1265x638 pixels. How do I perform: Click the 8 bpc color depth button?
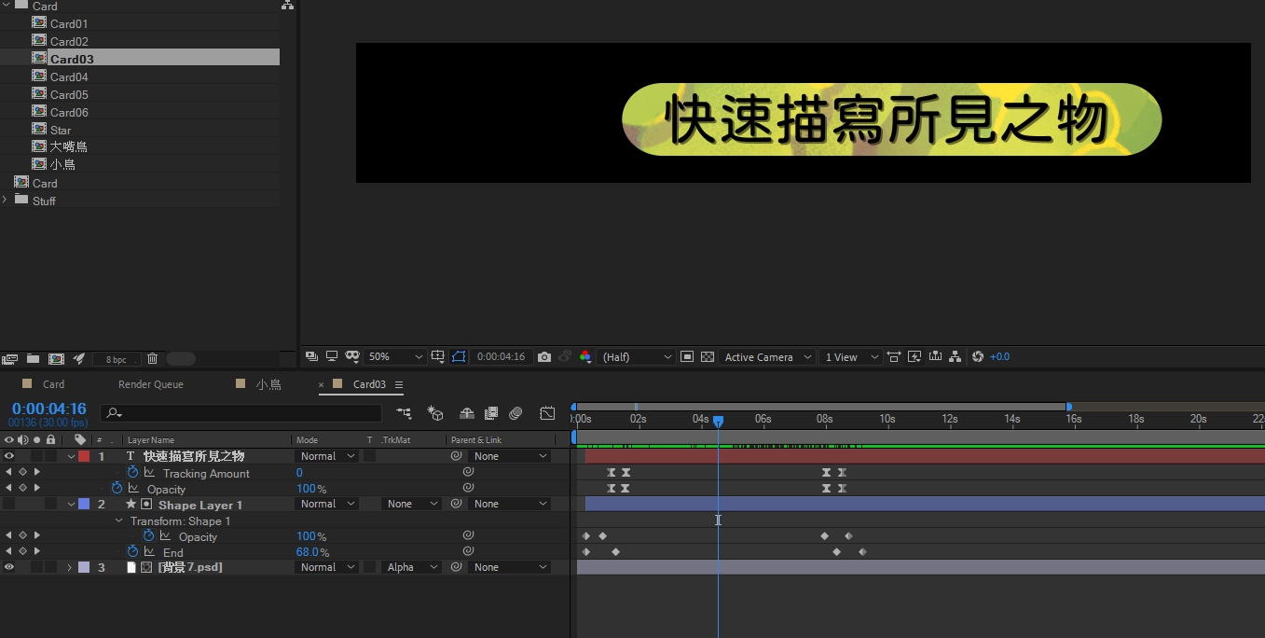pyautogui.click(x=116, y=359)
